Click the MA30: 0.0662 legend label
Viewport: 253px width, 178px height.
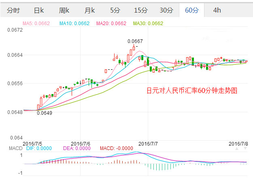coord(148,24)
